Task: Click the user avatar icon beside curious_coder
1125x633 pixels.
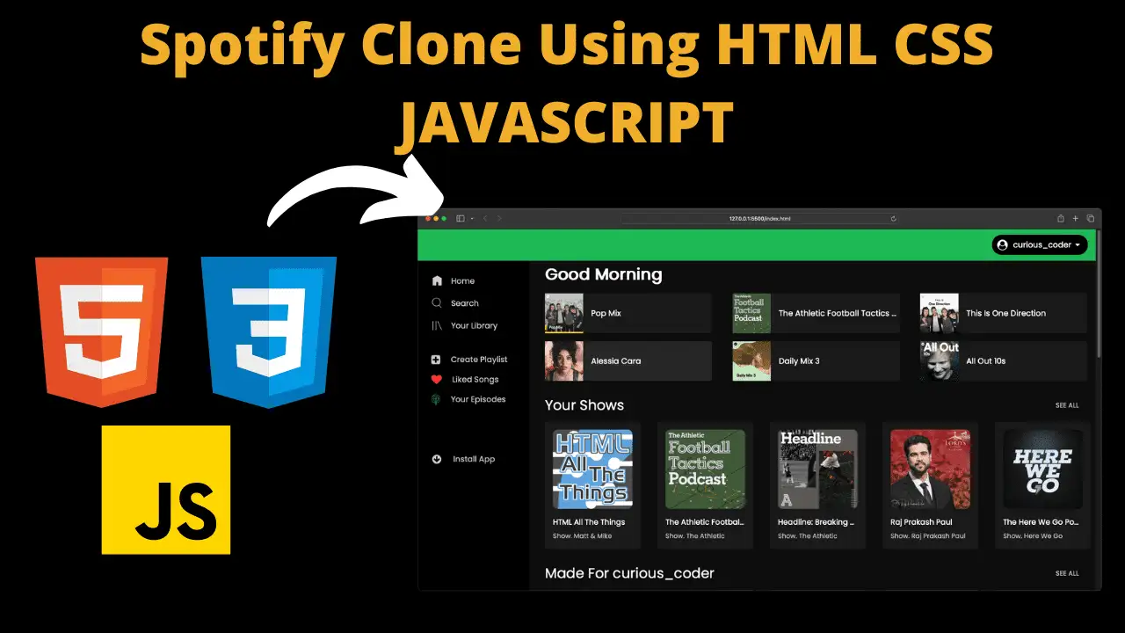Action: (1003, 245)
